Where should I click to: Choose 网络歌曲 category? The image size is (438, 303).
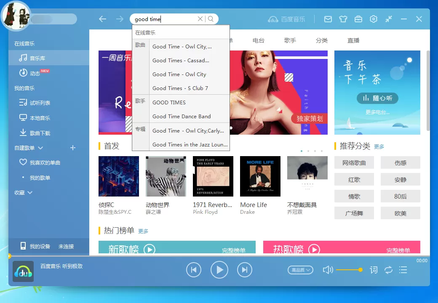click(354, 163)
